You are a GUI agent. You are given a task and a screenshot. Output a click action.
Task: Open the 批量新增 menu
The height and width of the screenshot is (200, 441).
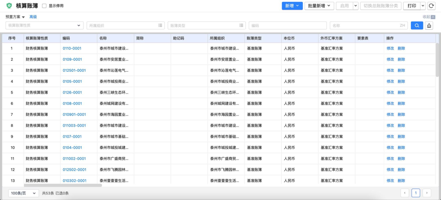318,6
